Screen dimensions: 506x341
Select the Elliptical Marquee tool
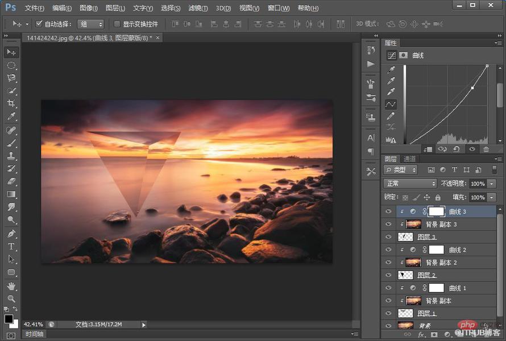(x=11, y=65)
